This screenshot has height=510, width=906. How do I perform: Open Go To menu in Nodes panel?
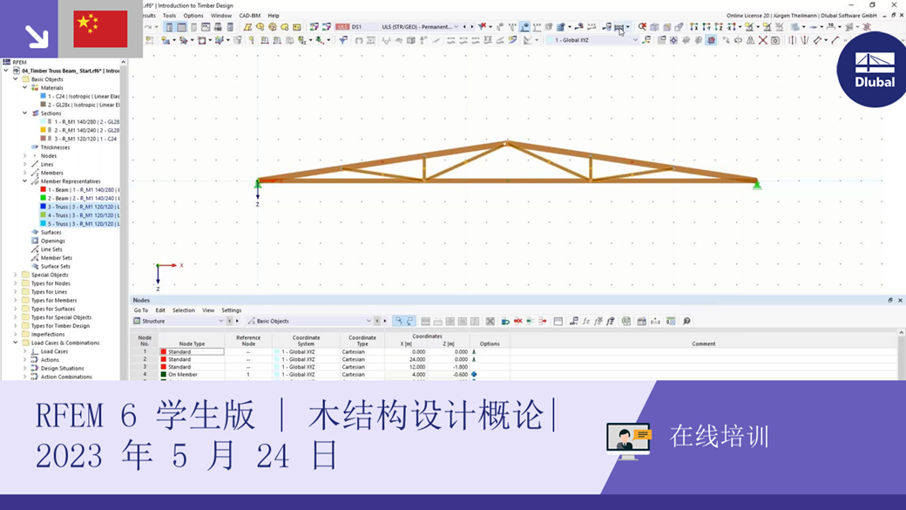(141, 310)
